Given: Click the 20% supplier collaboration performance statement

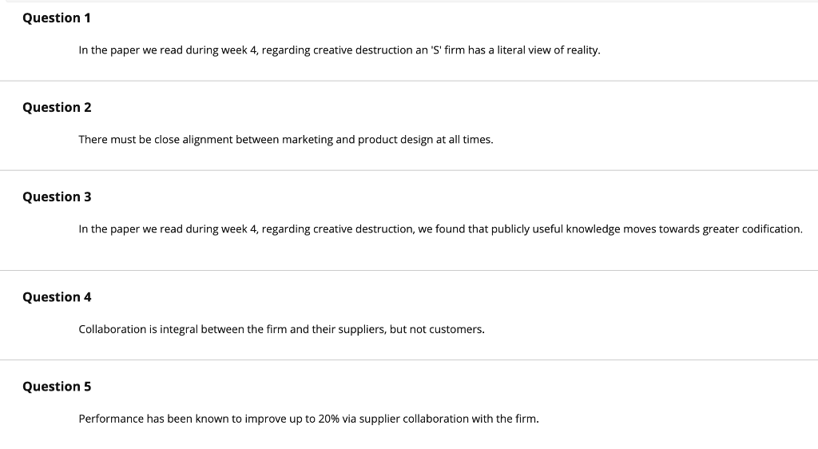Looking at the screenshot, I should pyautogui.click(x=309, y=419).
